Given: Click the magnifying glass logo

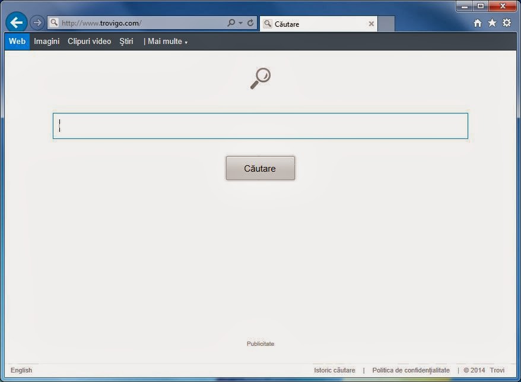Looking at the screenshot, I should (x=260, y=78).
